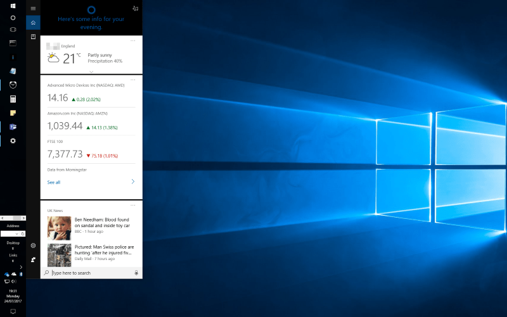Click See all stocks link
Screen dimensions: 507x317
[54, 182]
